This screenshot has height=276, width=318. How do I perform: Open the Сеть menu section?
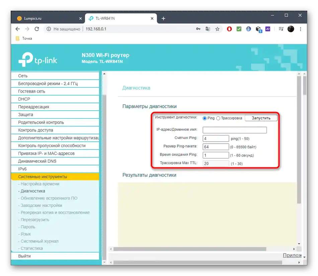(x=55, y=76)
